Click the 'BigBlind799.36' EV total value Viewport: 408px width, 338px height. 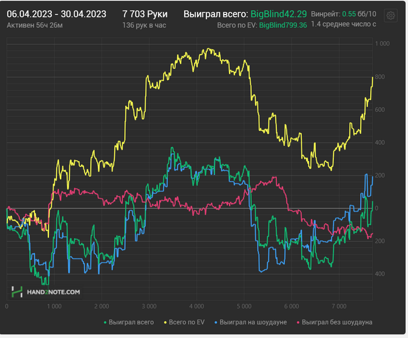283,25
